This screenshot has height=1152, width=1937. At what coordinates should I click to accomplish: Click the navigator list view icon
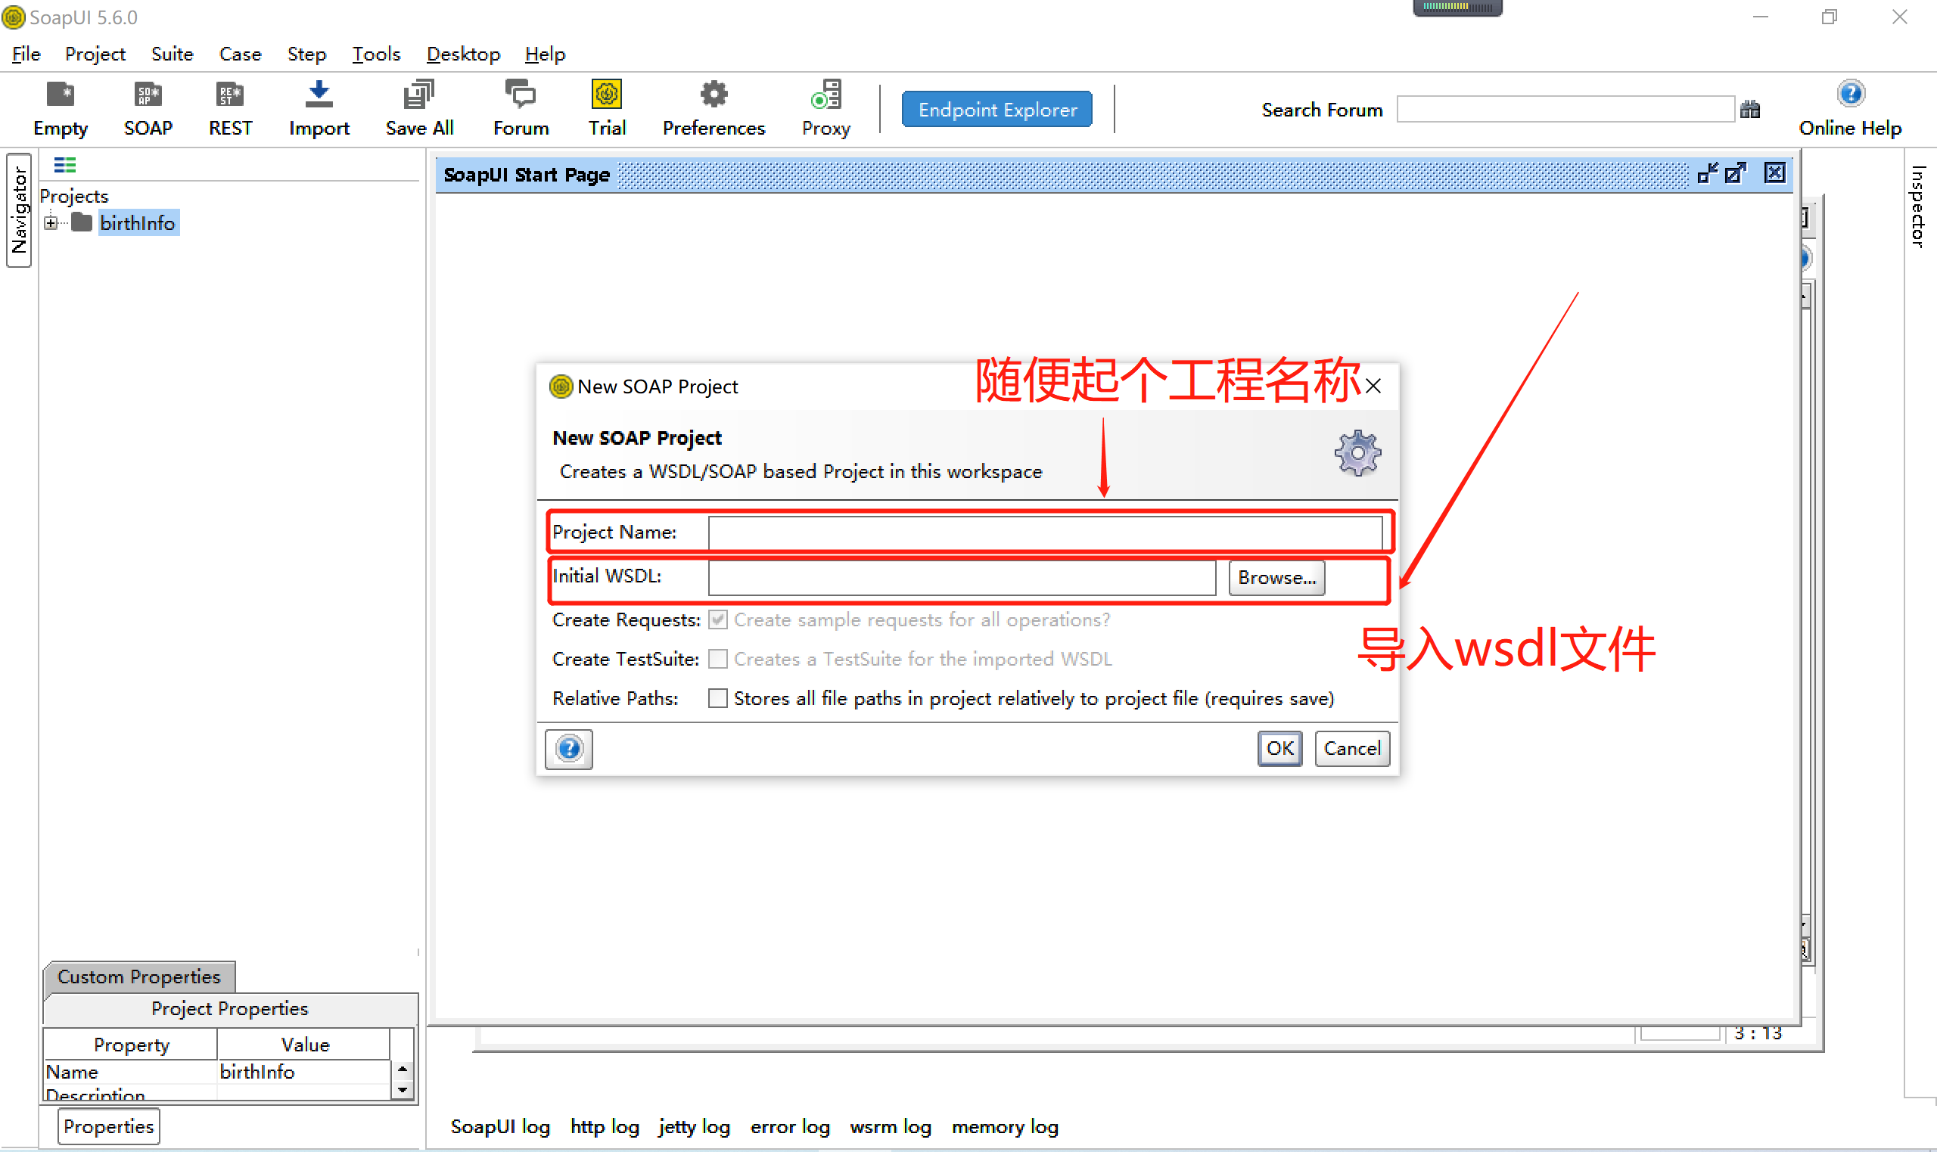[x=64, y=165]
